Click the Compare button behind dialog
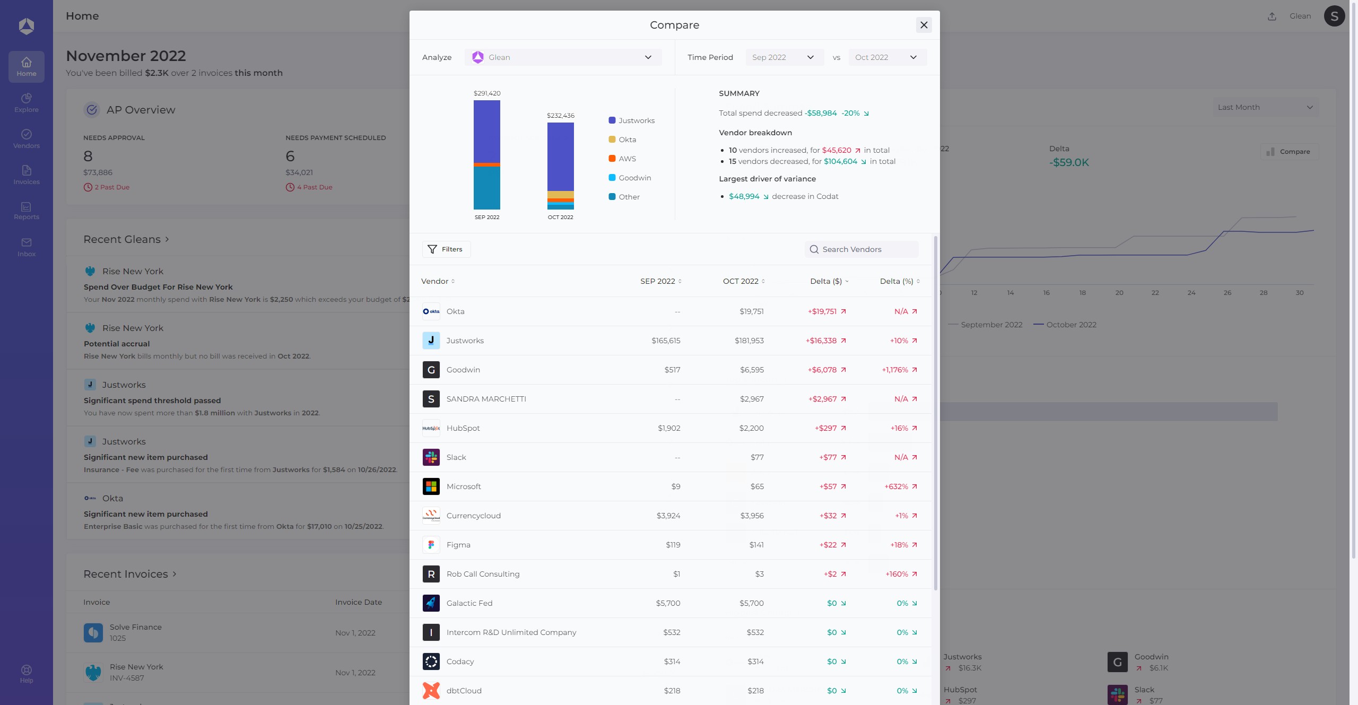 click(1289, 152)
